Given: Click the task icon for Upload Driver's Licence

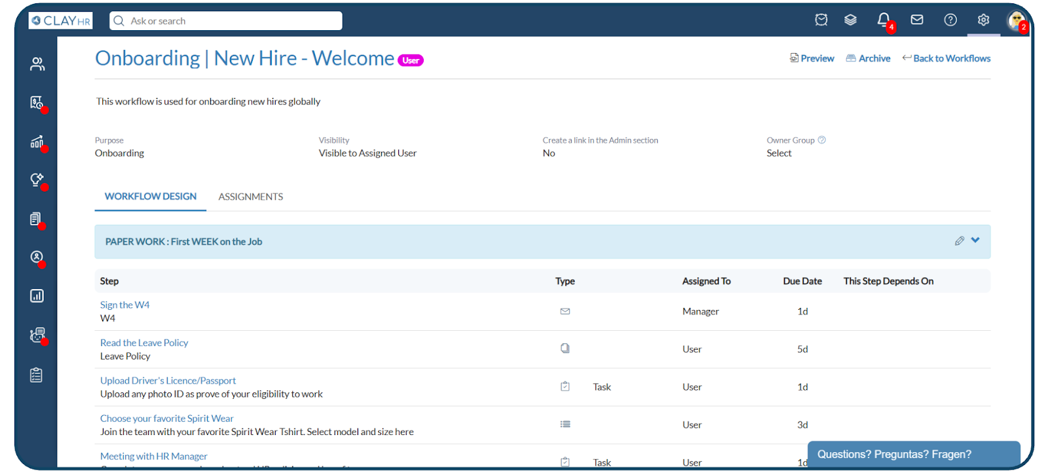Looking at the screenshot, I should (x=565, y=387).
